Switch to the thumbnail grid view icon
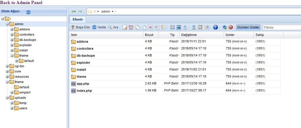The height and width of the screenshot is (128, 301). (x=172, y=27)
